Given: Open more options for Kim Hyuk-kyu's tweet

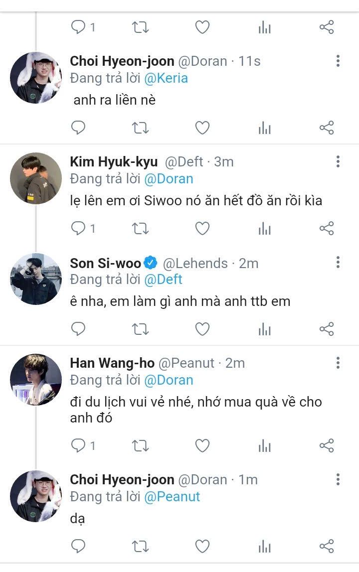Looking at the screenshot, I should point(338,161).
